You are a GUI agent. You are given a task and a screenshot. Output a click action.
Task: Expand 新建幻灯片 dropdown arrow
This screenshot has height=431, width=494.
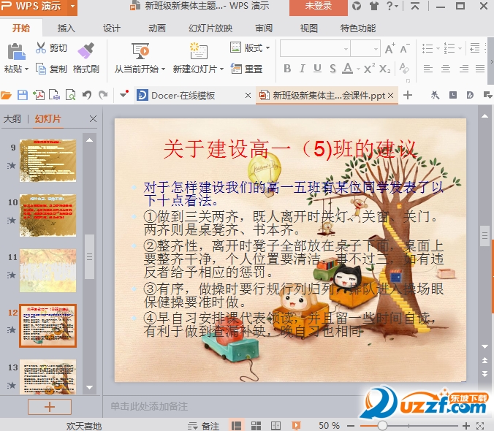click(222, 69)
